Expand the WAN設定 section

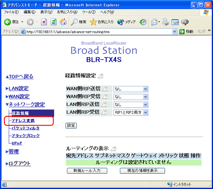point(19,97)
